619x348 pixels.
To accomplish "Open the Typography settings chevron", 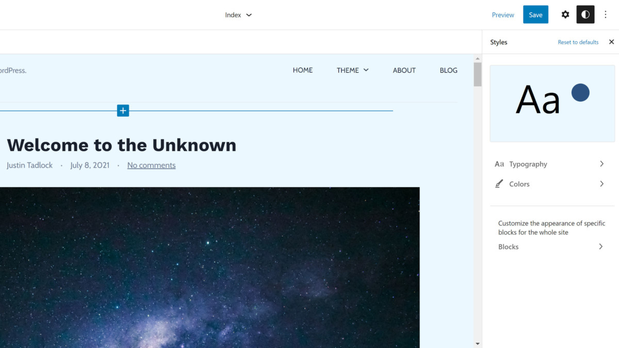I will pyautogui.click(x=601, y=164).
